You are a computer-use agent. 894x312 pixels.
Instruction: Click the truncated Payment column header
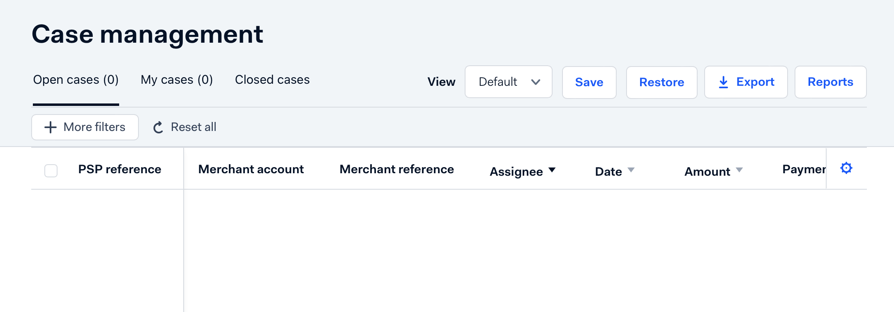[804, 169]
